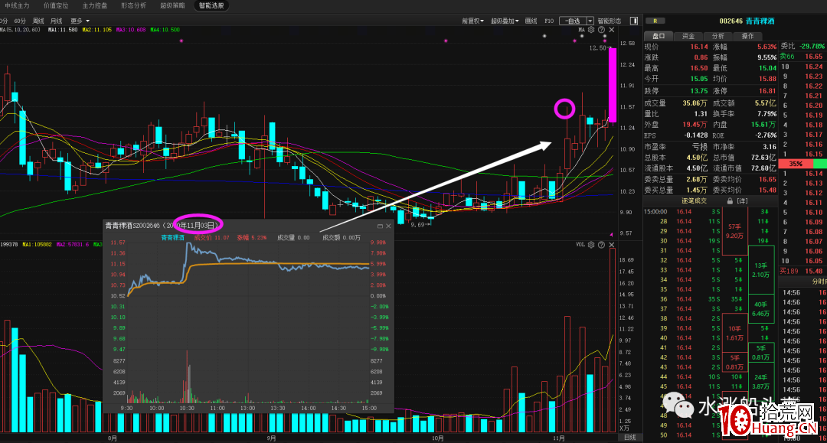The height and width of the screenshot is (443, 827).
Task: Click the VOL label in volume panel
Action: pos(580,245)
